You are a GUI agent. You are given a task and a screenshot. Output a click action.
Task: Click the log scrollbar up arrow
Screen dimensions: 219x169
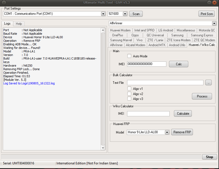103,30
